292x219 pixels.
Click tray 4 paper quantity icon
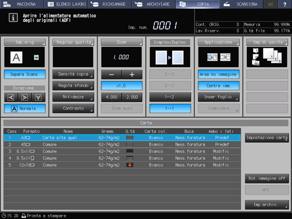[x=130, y=158]
